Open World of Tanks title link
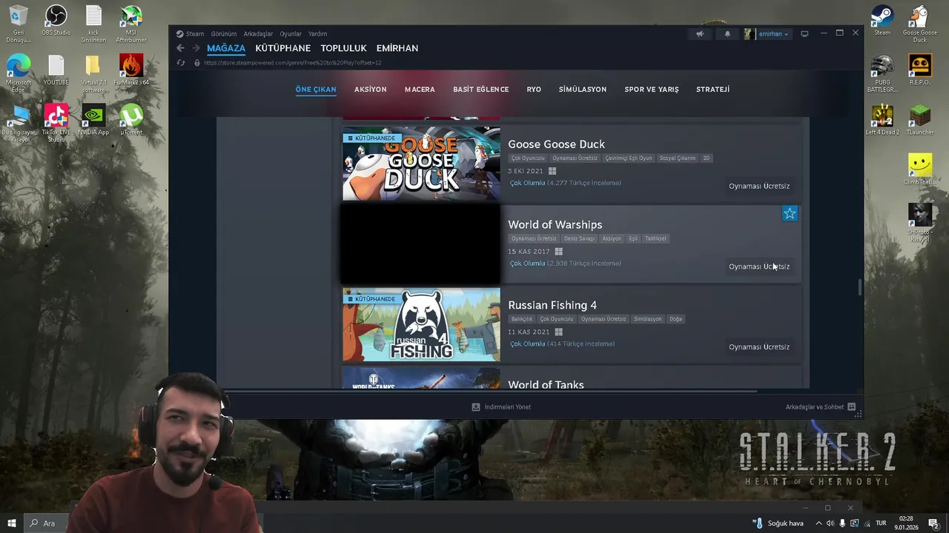The width and height of the screenshot is (949, 533). tap(546, 384)
